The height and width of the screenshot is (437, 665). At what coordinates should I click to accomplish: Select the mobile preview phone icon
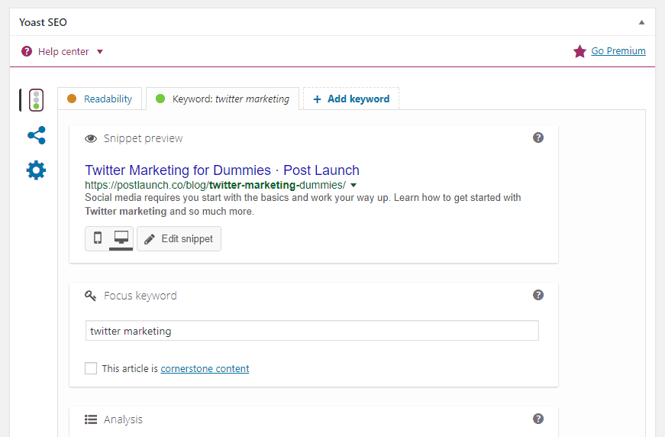pyautogui.click(x=98, y=238)
